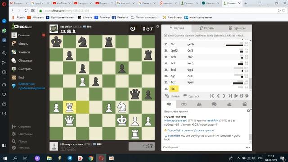This screenshot has height=162, width=288.
Task: Open the chat bubble tab
Action: click(169, 104)
